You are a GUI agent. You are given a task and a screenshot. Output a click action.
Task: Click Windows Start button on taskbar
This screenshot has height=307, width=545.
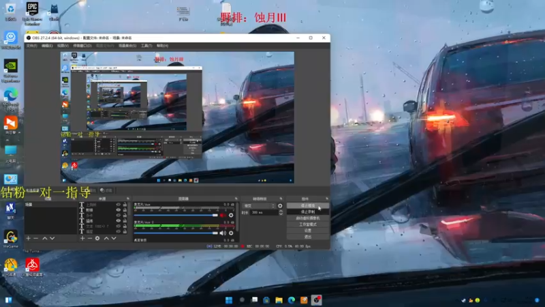229,300
